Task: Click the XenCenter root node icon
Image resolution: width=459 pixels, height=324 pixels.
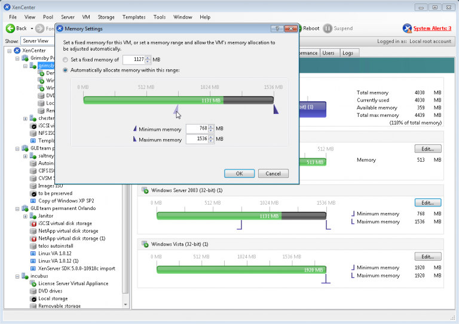Action: (x=17, y=50)
